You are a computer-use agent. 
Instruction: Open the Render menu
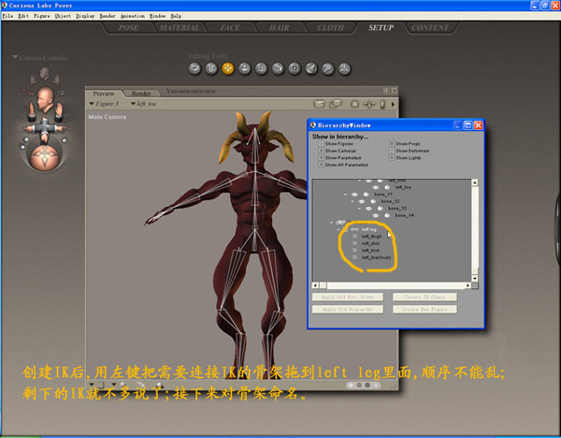pyautogui.click(x=108, y=16)
